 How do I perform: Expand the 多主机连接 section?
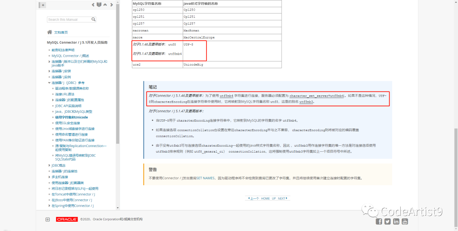coord(49,177)
